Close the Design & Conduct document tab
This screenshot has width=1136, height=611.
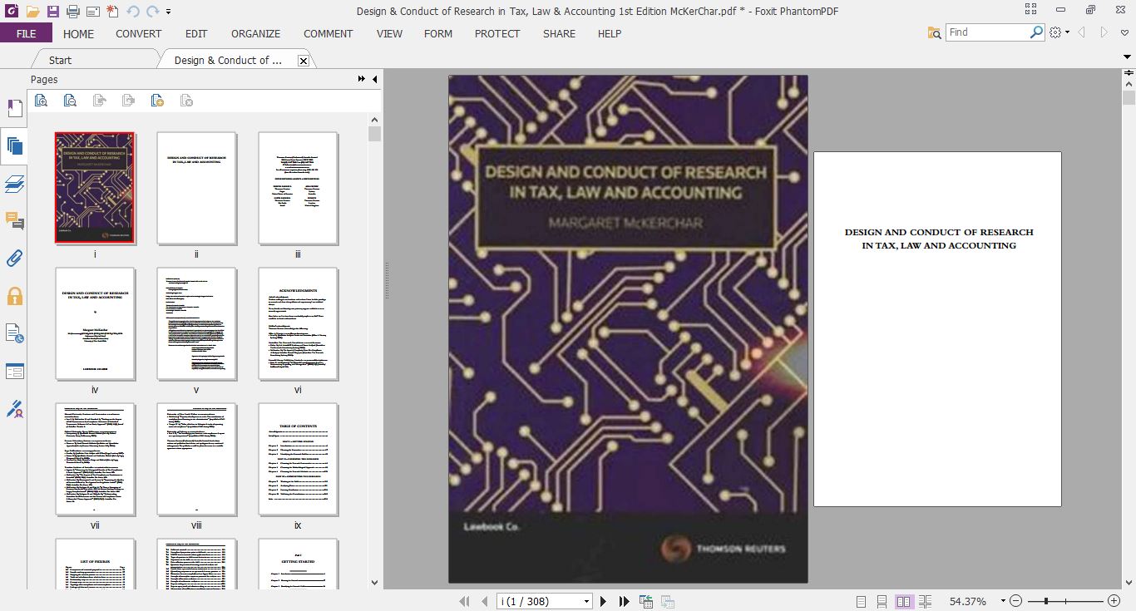click(x=304, y=61)
